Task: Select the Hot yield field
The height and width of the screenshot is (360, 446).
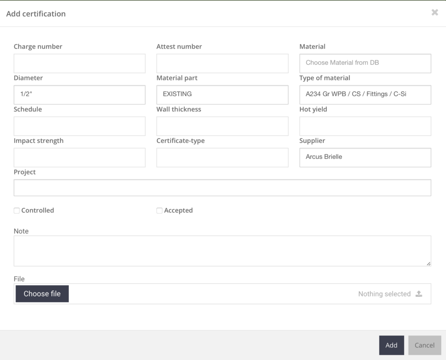Action: point(365,126)
